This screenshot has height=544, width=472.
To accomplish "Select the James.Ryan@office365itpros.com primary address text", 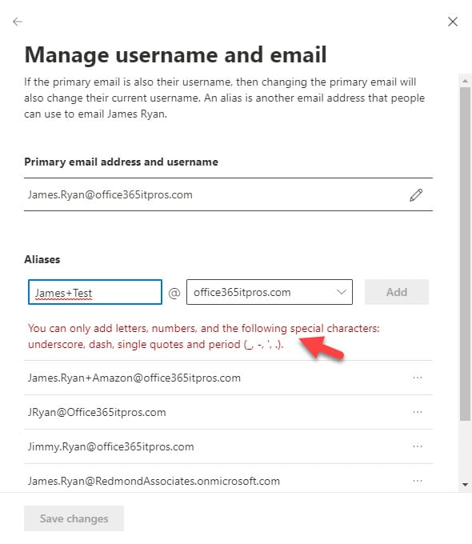I will click(110, 194).
